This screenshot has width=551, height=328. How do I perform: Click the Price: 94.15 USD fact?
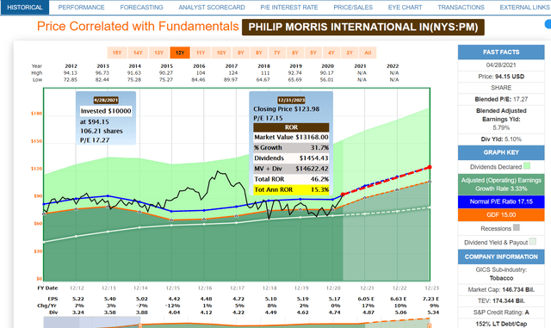tap(501, 77)
